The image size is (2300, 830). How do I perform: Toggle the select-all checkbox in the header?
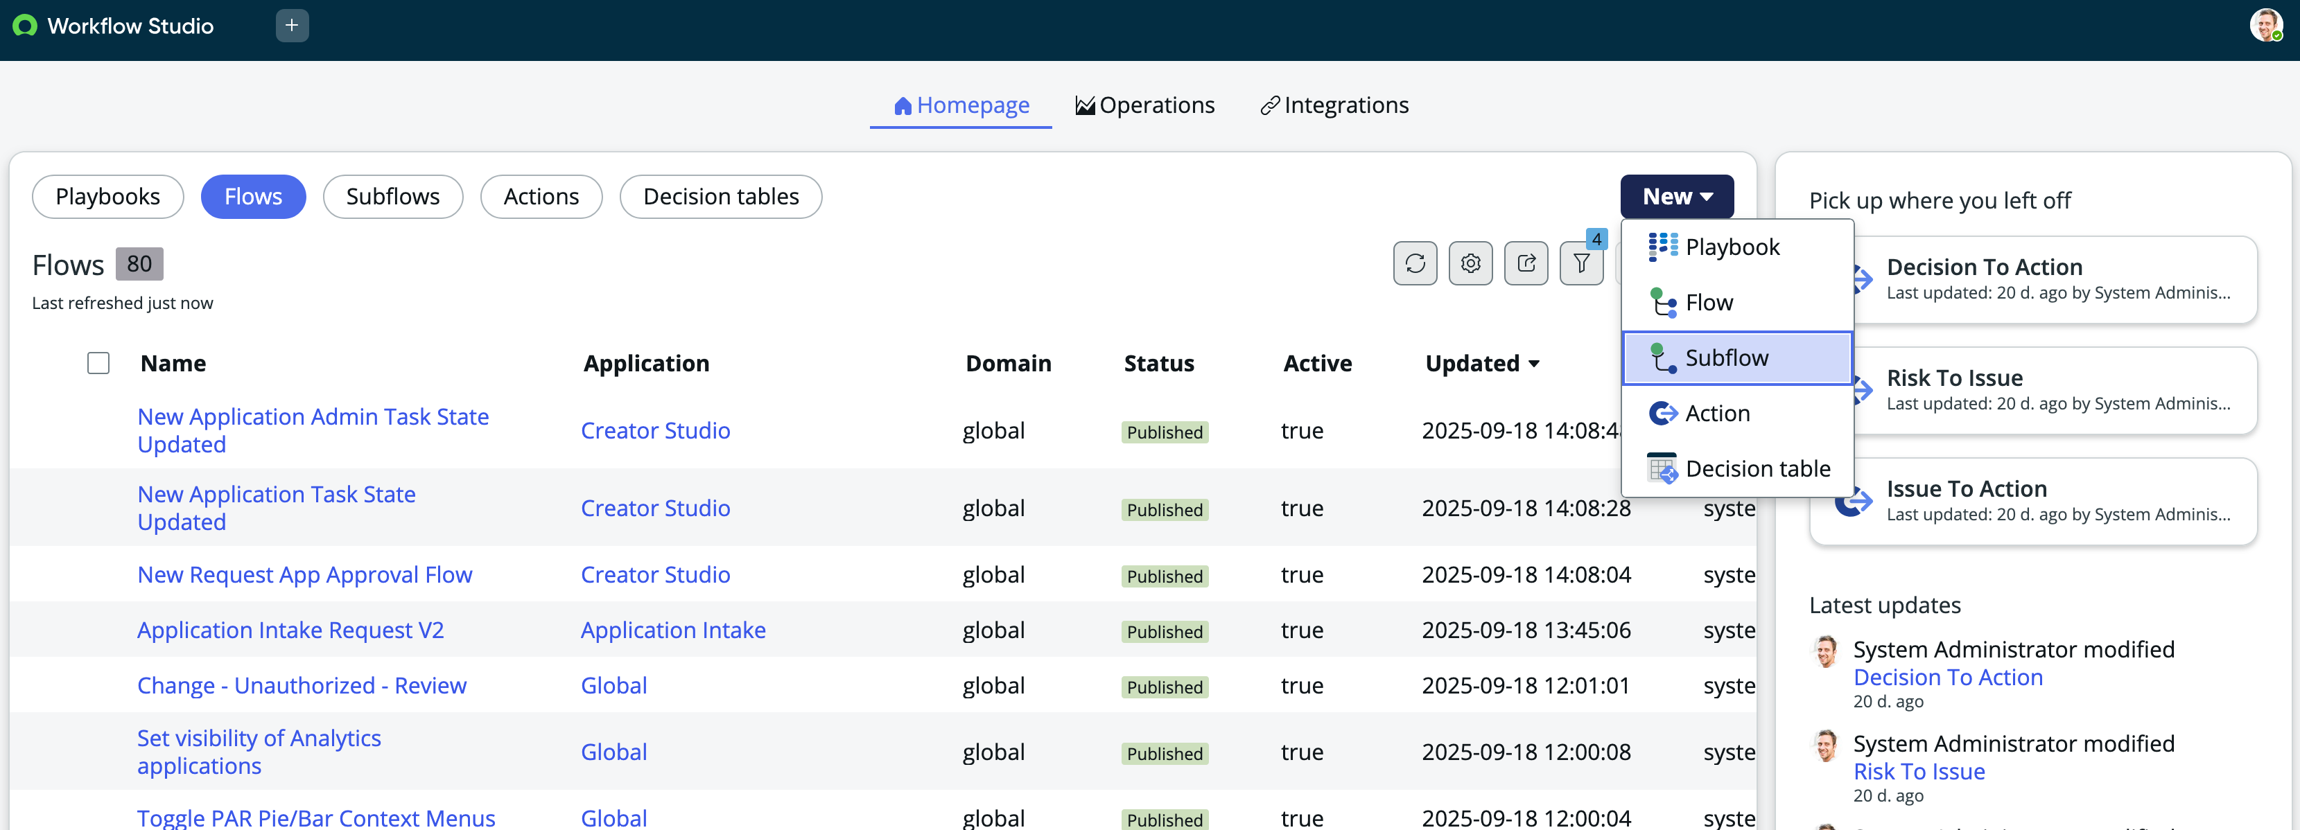(98, 363)
